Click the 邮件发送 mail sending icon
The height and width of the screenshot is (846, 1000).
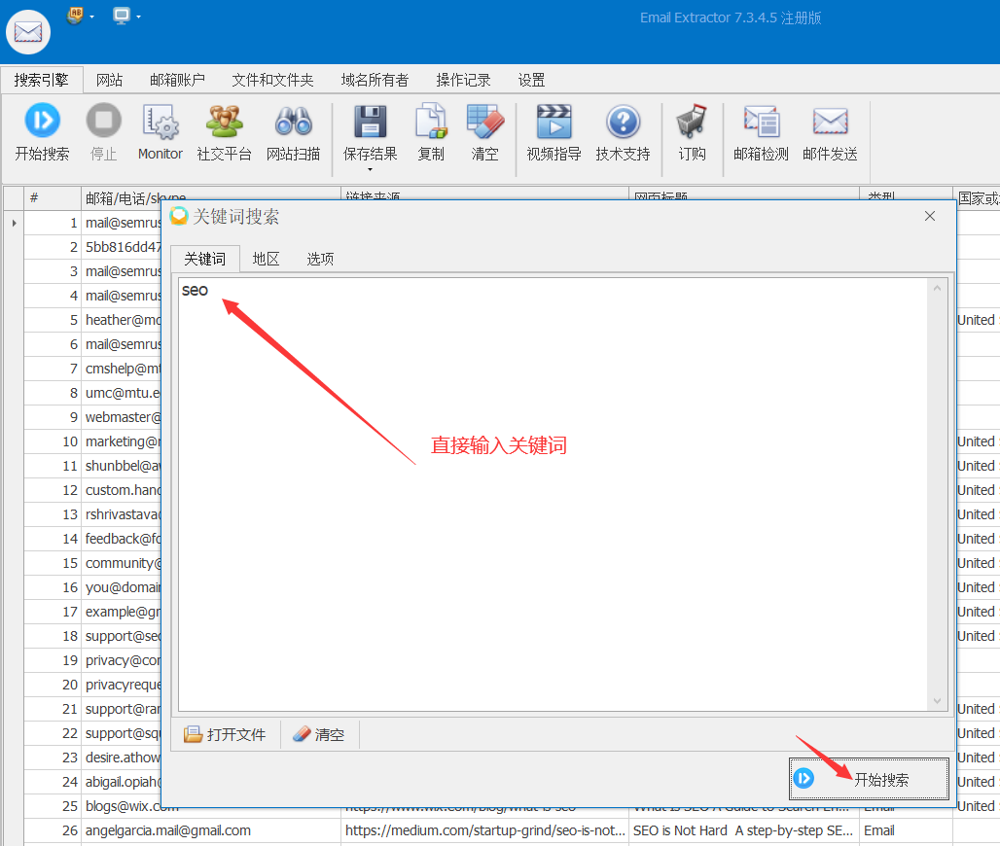coord(830,131)
